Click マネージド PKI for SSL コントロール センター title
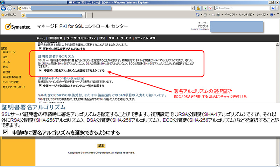 (x=82, y=26)
